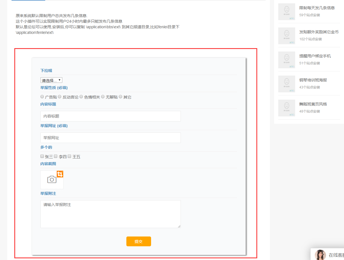Check the 张三 checkbox

pyautogui.click(x=42, y=156)
